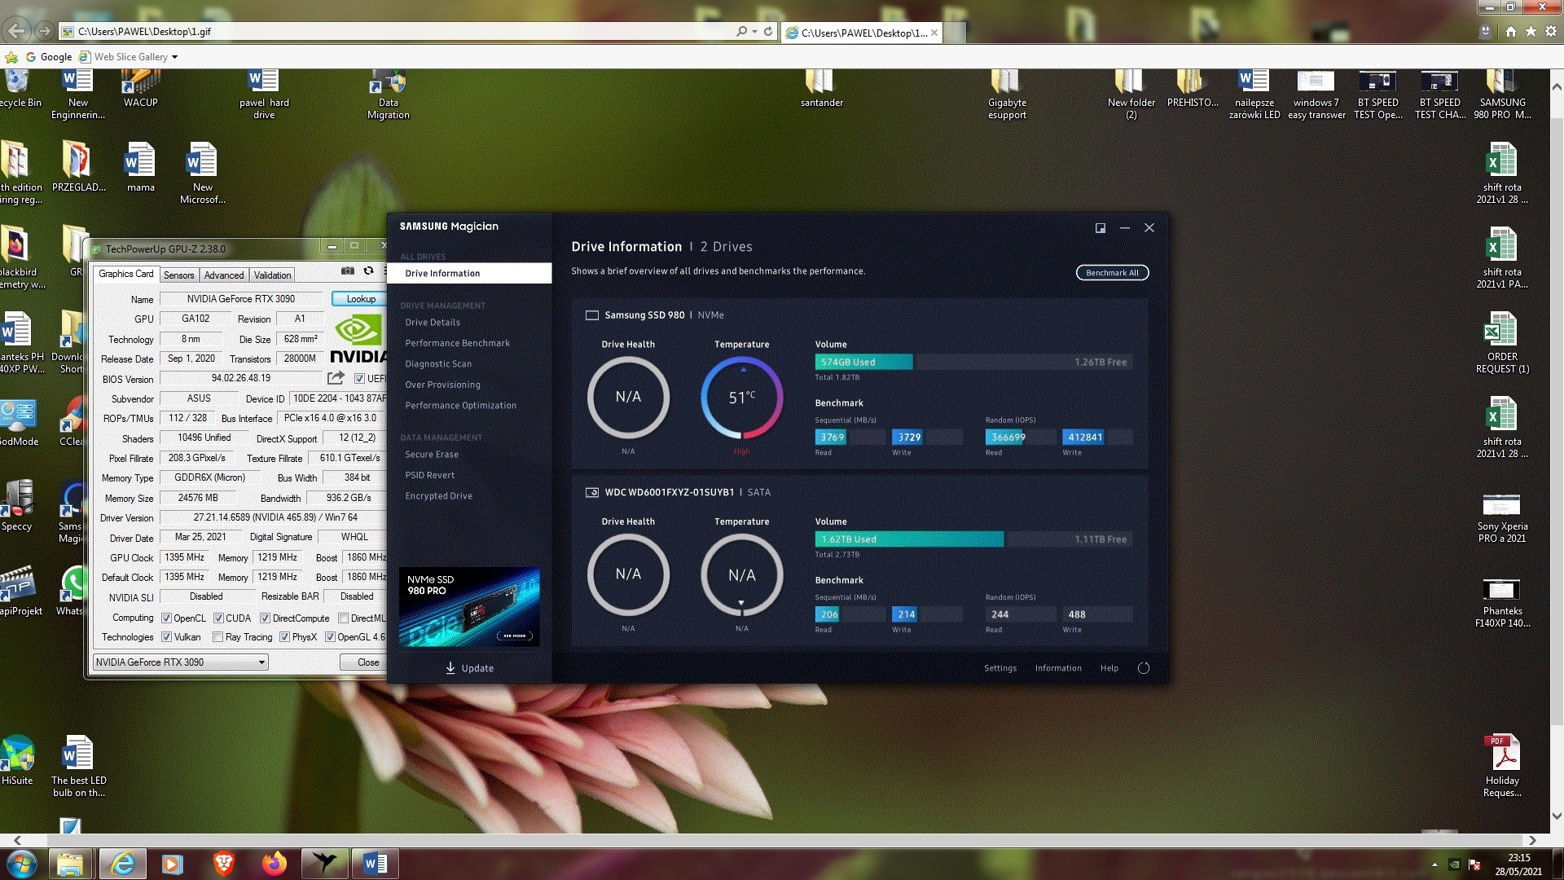Open Diagnostic Scan in Magician sidebar

pyautogui.click(x=438, y=364)
